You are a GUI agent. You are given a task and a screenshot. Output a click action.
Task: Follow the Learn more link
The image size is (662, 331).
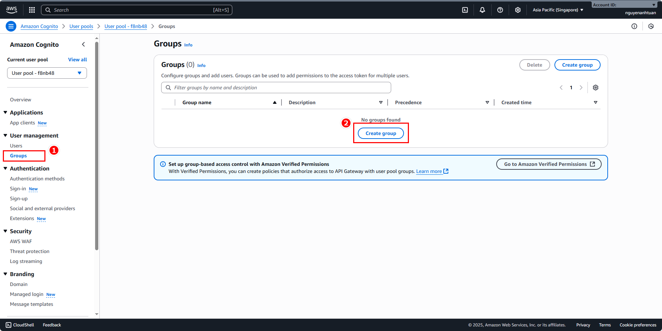click(429, 171)
